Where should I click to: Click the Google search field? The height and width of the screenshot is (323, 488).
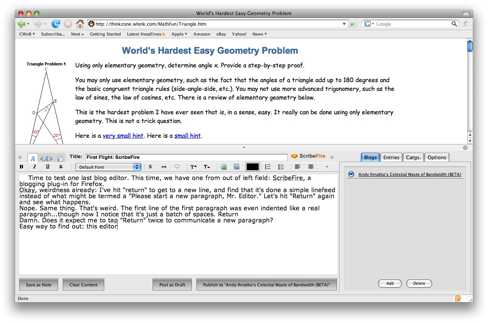tap(413, 24)
